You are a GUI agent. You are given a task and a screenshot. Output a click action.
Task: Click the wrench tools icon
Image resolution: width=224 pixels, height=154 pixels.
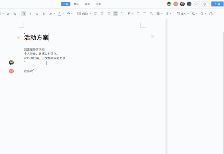click(x=193, y=14)
